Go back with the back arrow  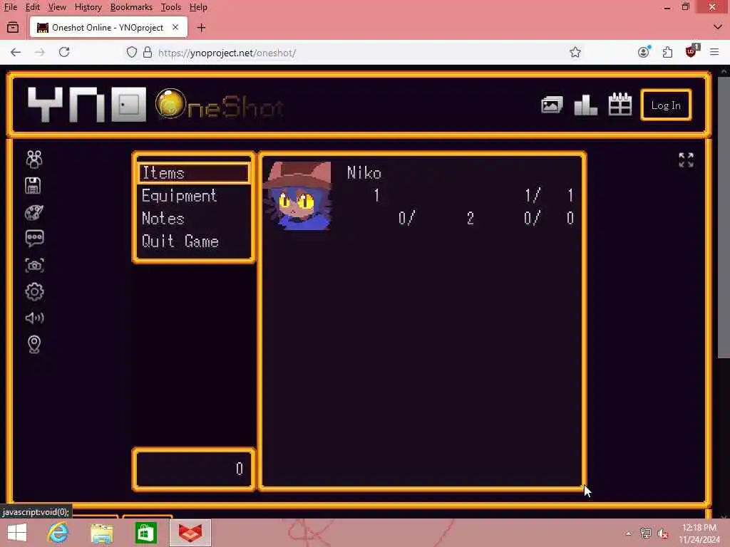pyautogui.click(x=16, y=52)
